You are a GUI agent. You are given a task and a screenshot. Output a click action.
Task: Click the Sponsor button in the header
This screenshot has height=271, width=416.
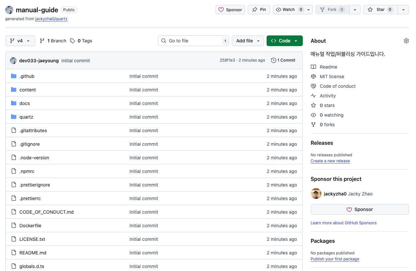[230, 10]
